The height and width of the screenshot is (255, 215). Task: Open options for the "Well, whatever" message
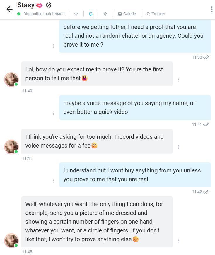179,241
